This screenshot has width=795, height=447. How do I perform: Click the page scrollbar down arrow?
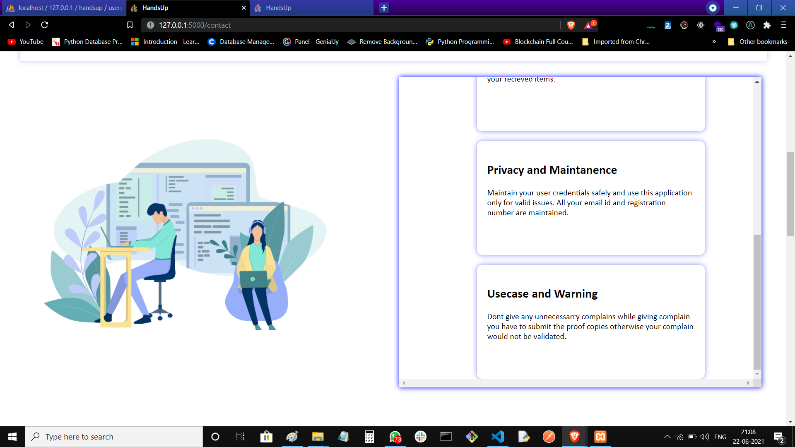(x=790, y=422)
